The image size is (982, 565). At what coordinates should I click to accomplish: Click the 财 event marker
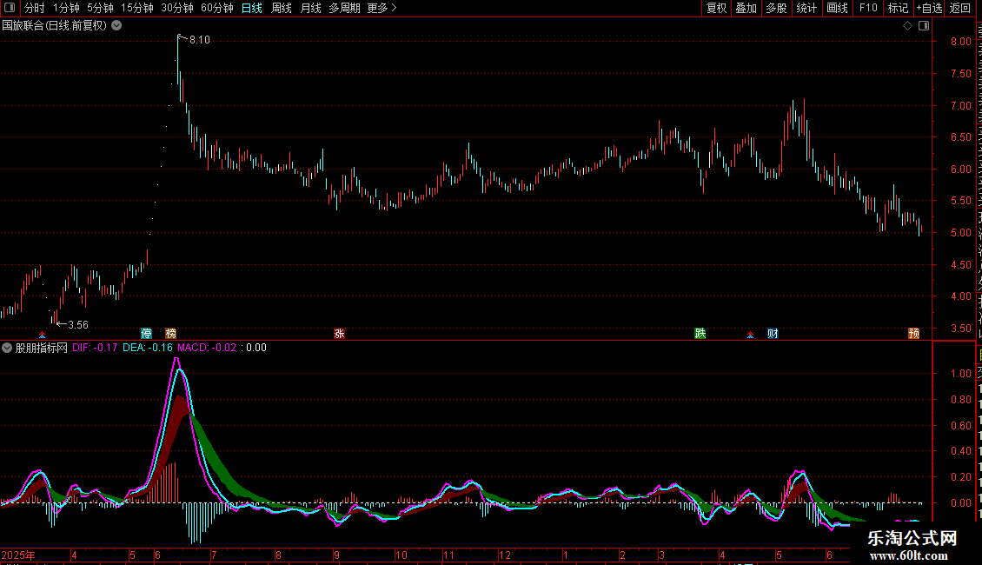click(x=773, y=333)
